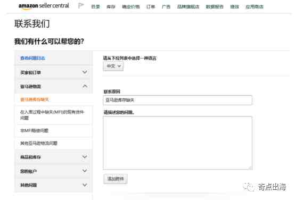Open the 中文 language dropdown
Viewport: 295px width, 200px height.
coord(113,66)
